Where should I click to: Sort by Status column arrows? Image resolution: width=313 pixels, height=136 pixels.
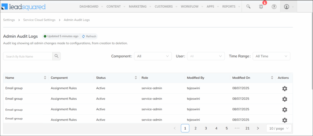(136, 78)
